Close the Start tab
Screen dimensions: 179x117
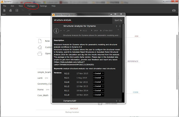[x=29, y=14]
